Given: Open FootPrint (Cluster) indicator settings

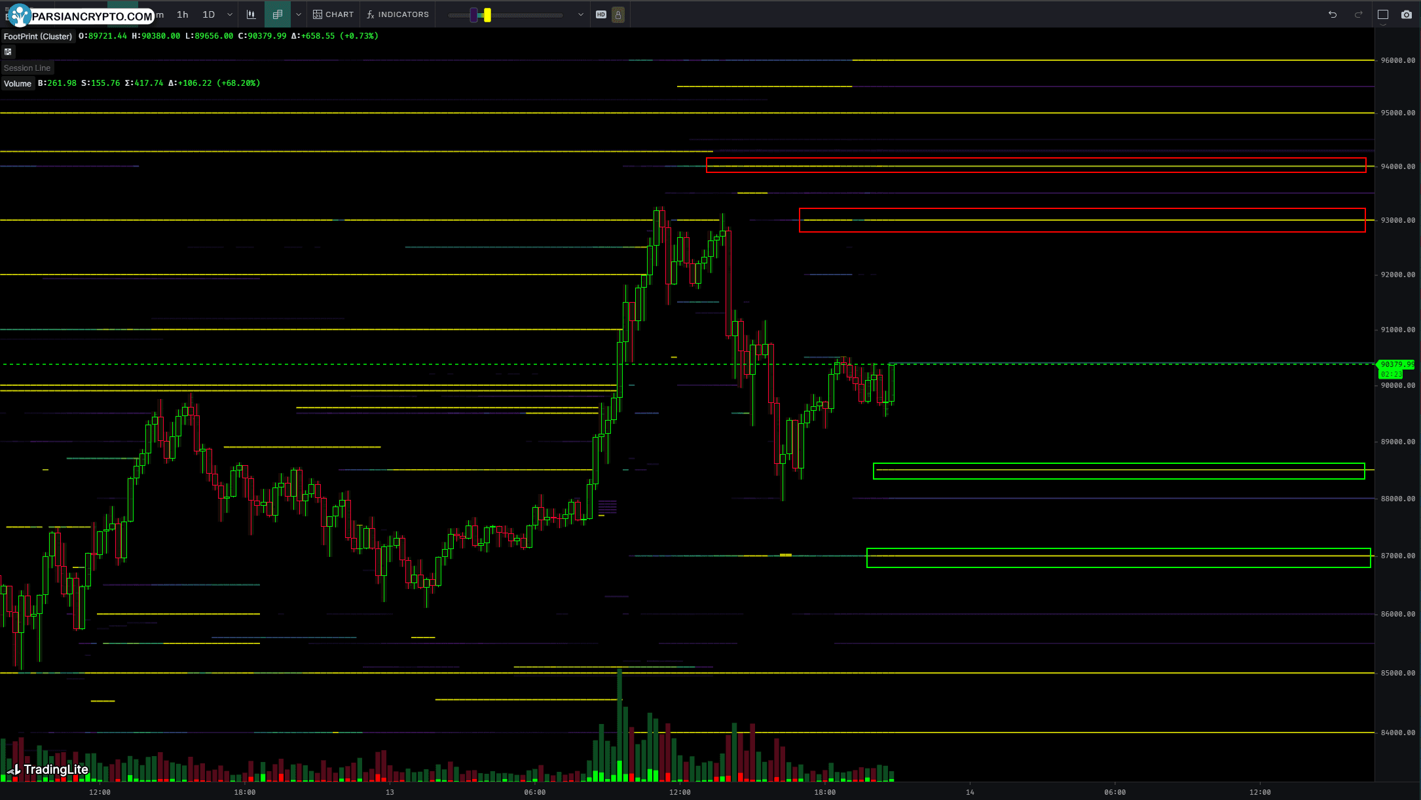Looking at the screenshot, I should pyautogui.click(x=38, y=36).
